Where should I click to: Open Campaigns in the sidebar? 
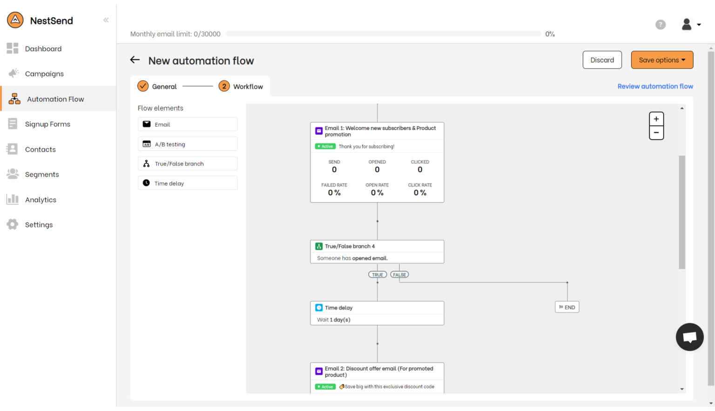pos(44,74)
